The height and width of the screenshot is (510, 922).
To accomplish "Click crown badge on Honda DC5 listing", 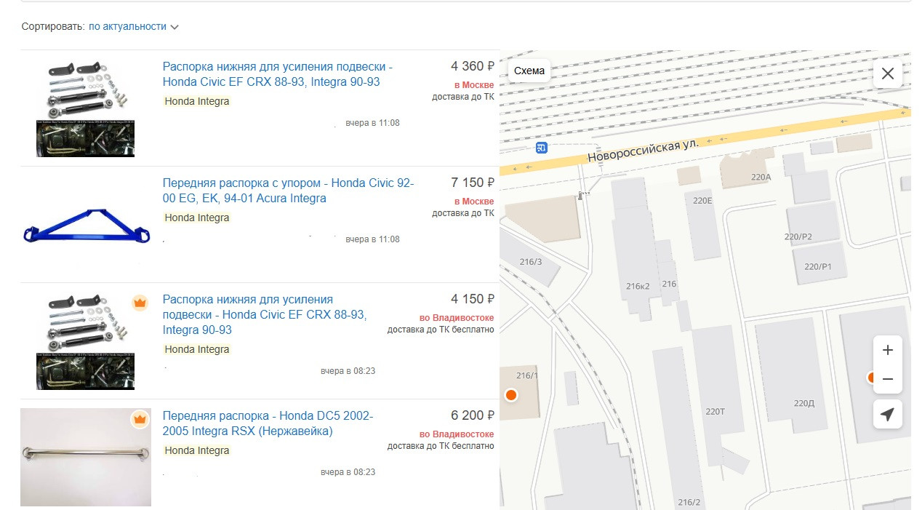I will point(140,419).
